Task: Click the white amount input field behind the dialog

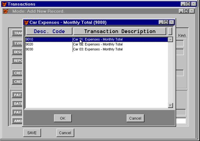Action: click(x=181, y=121)
